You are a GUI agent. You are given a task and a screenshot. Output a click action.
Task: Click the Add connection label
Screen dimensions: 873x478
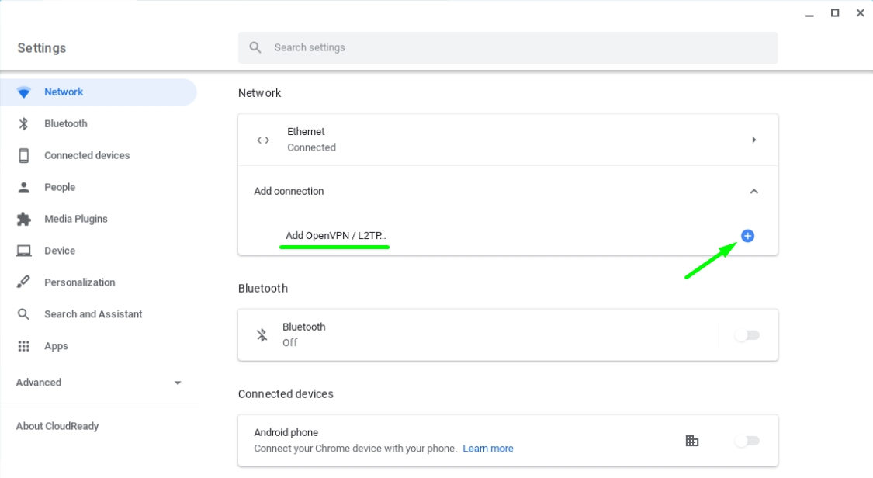click(x=289, y=192)
